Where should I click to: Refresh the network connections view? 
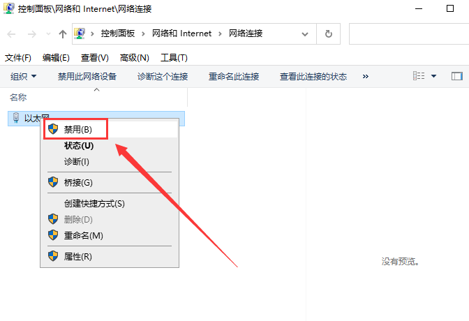(x=328, y=33)
